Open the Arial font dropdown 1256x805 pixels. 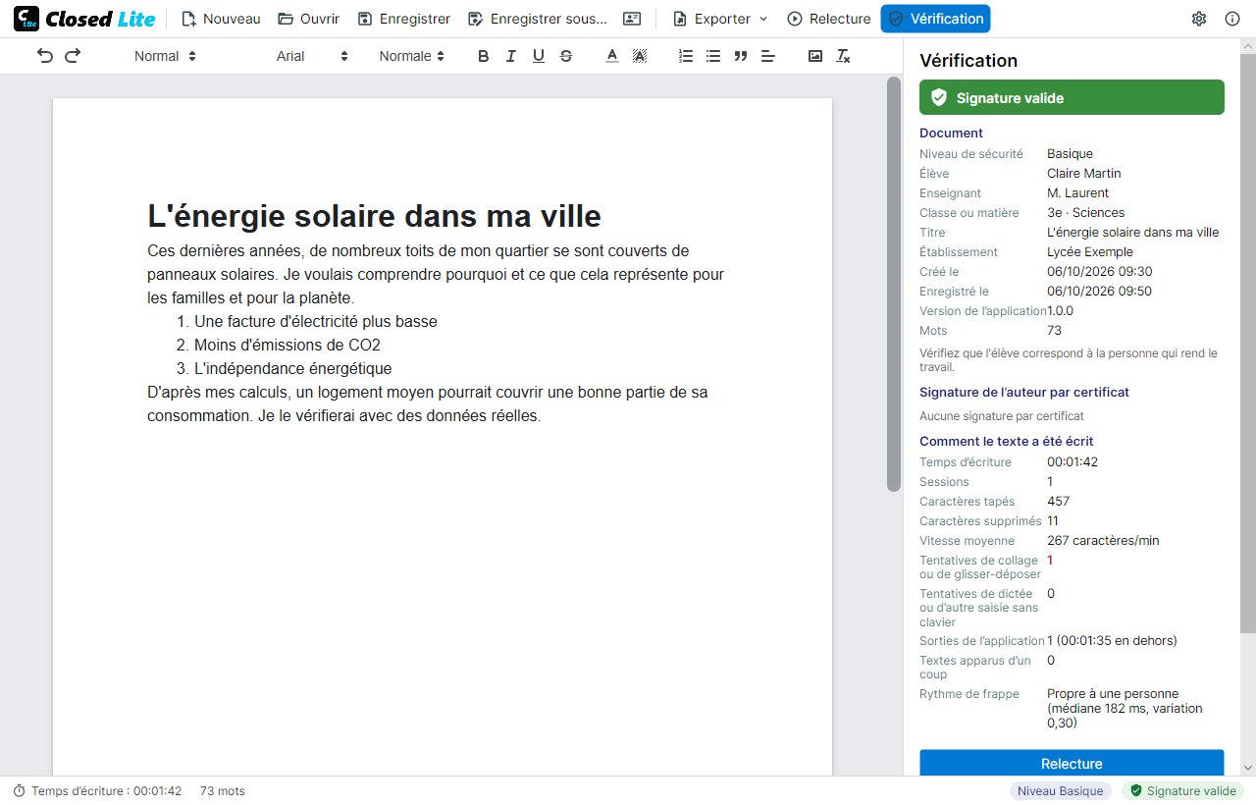click(x=312, y=56)
